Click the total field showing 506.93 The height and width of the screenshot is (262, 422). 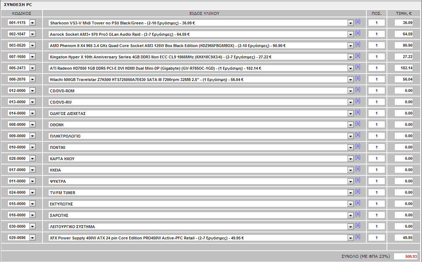pyautogui.click(x=406, y=256)
